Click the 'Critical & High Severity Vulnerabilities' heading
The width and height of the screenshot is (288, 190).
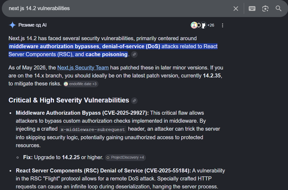[x=69, y=100]
